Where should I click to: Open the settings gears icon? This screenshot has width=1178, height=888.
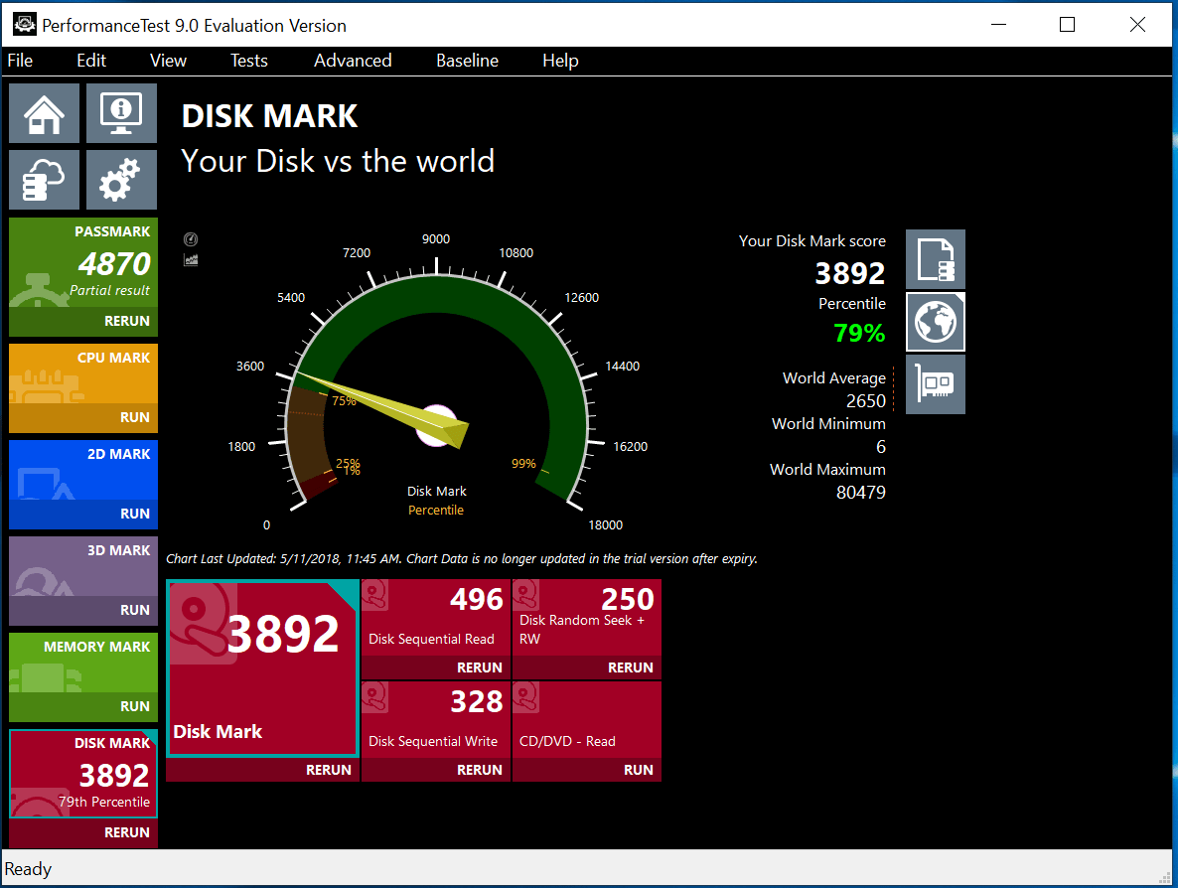tap(121, 180)
